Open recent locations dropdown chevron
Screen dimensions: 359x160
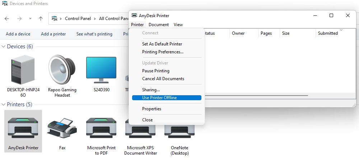point(30,19)
